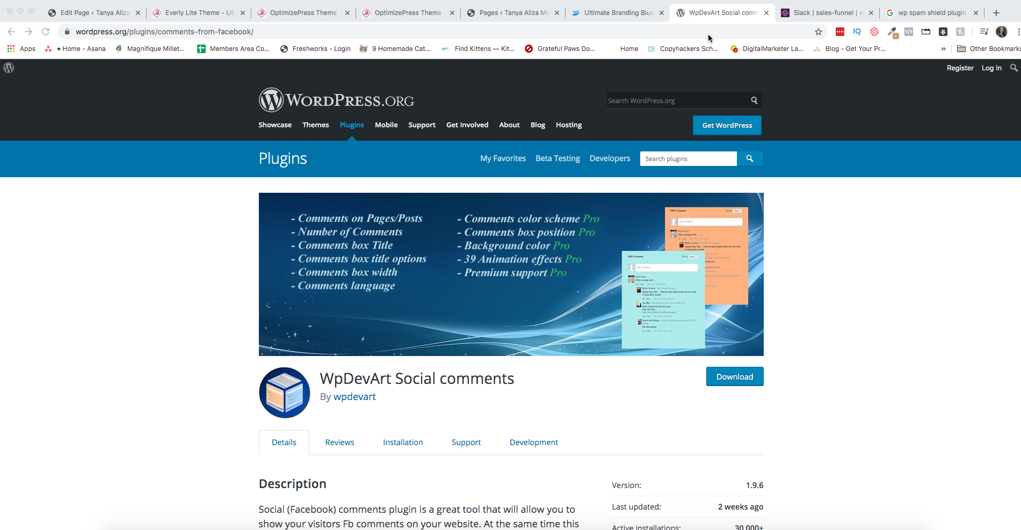Open Beta Testing link
Screen dimensions: 1021x530
click(x=557, y=158)
